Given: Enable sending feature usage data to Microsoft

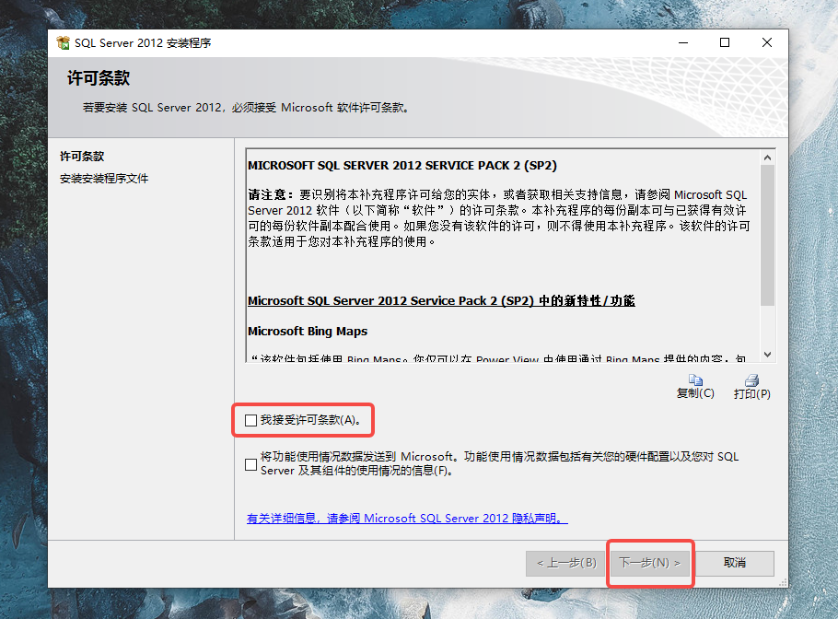Looking at the screenshot, I should [x=251, y=464].
